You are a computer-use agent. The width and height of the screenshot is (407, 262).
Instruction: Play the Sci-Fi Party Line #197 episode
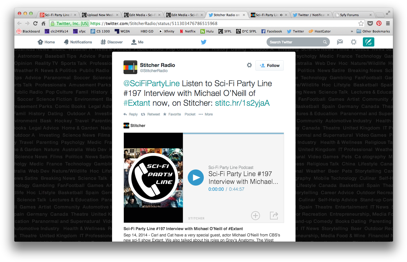point(196,178)
